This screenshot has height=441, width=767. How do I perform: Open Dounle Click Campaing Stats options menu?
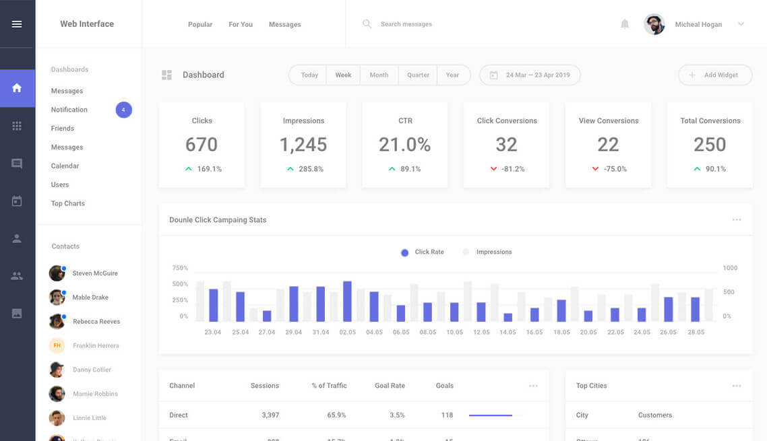[x=737, y=220]
